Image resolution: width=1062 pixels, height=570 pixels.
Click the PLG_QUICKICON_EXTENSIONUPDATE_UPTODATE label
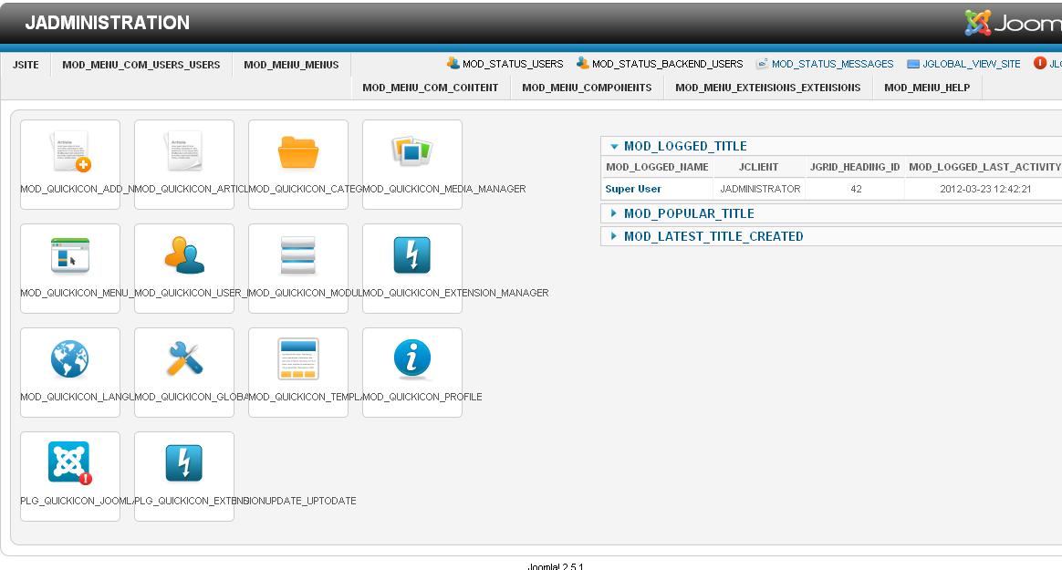pos(245,501)
